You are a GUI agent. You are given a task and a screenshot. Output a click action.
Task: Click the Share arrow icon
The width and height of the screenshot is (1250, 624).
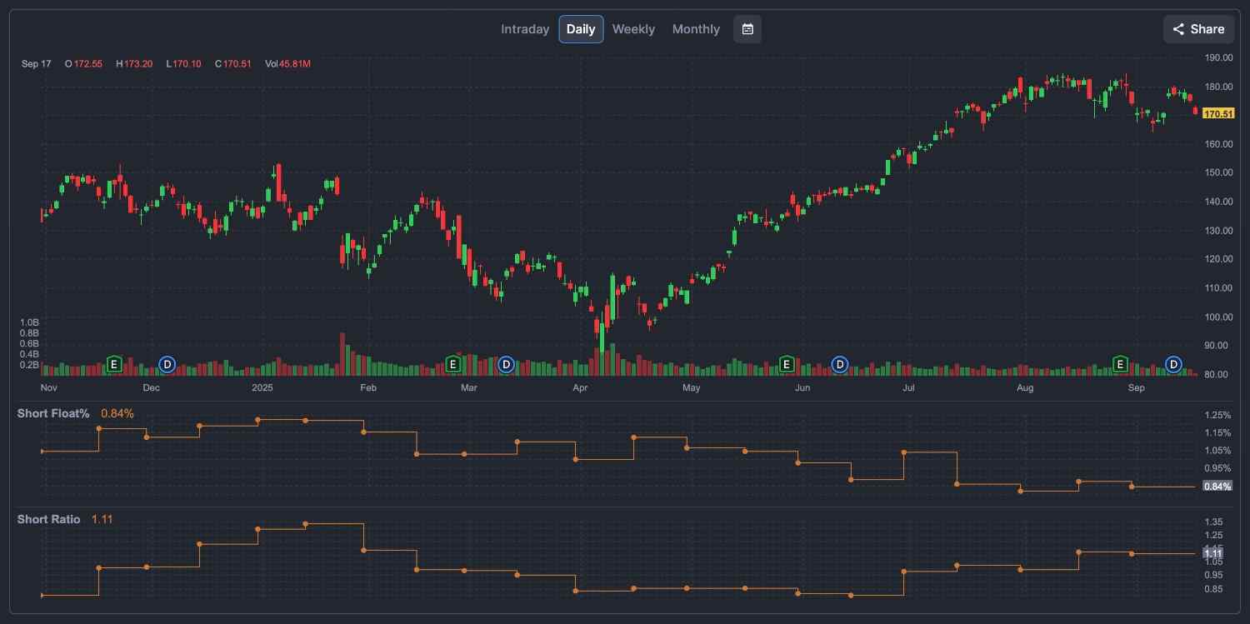[x=1179, y=28]
